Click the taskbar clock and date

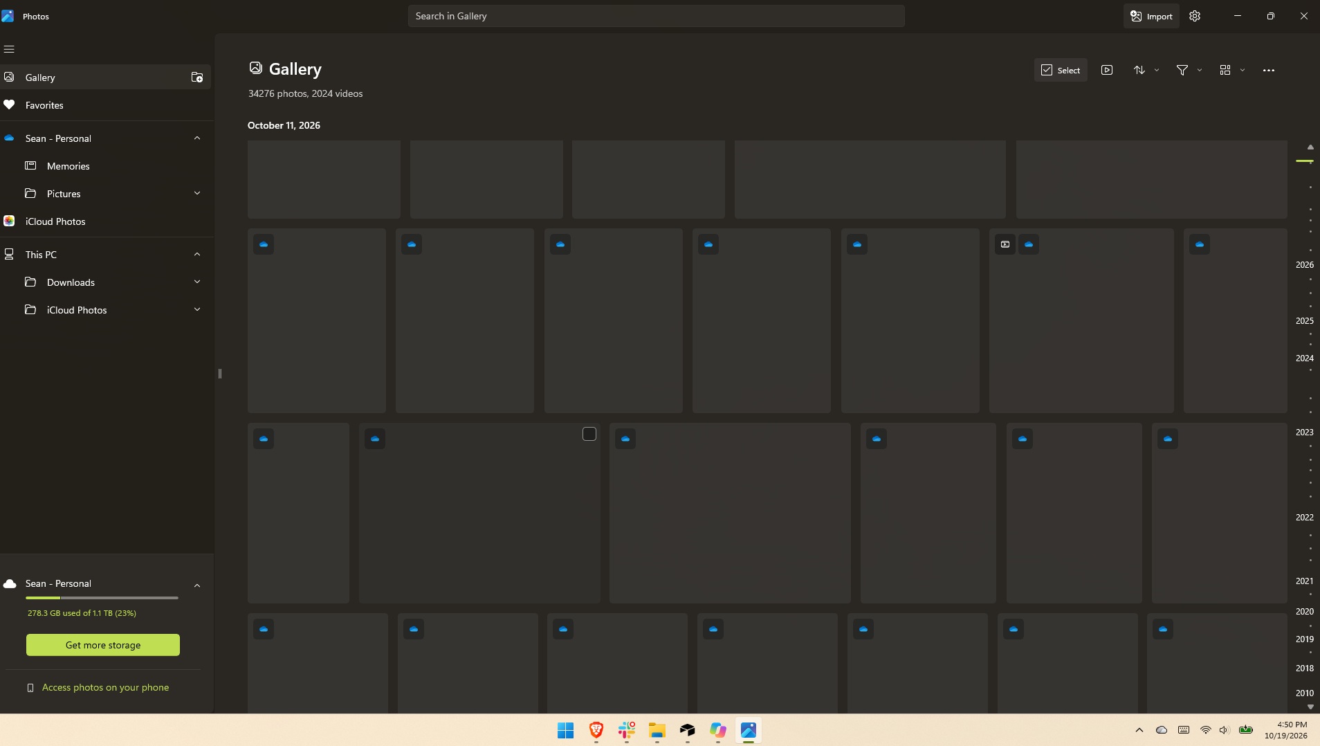[1285, 730]
